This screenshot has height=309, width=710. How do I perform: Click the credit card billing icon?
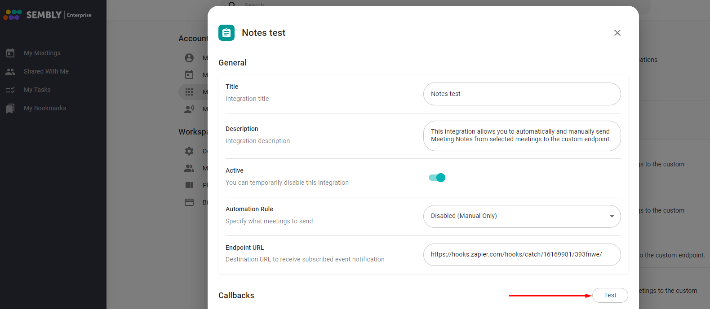coord(189,202)
